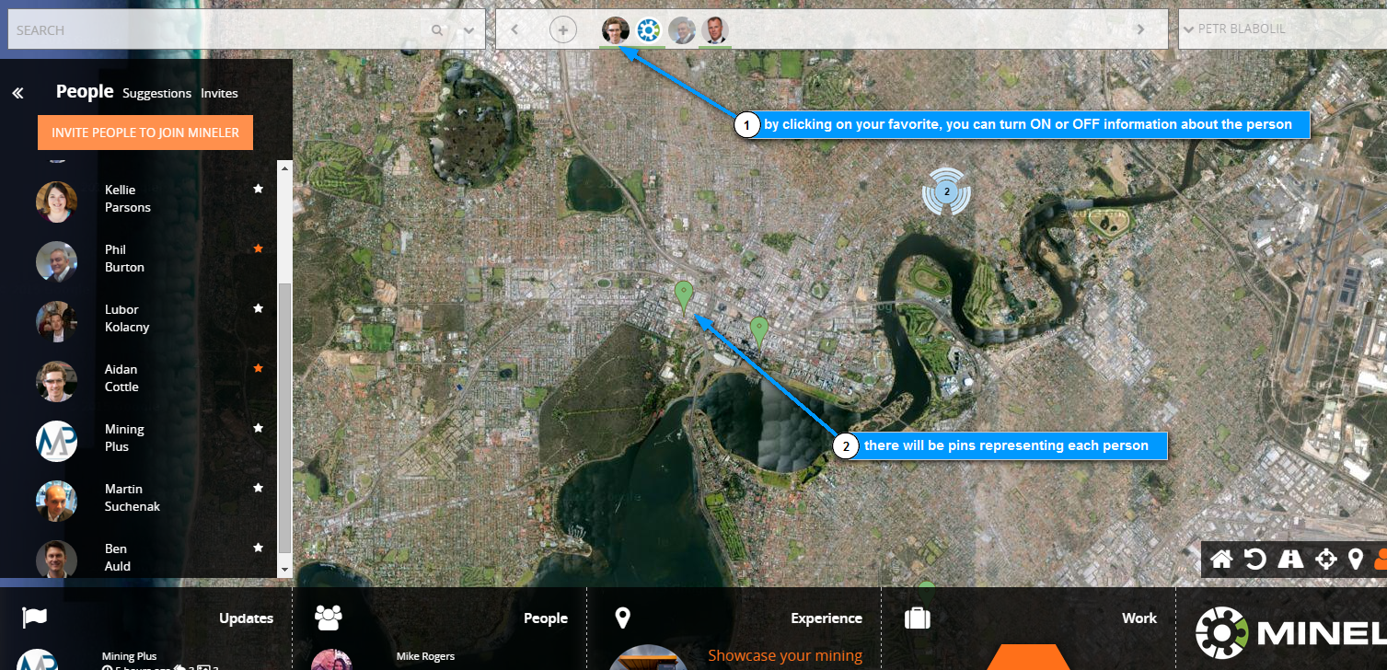
Task: Toggle favorite star for Aidan Cottle
Action: [259, 368]
